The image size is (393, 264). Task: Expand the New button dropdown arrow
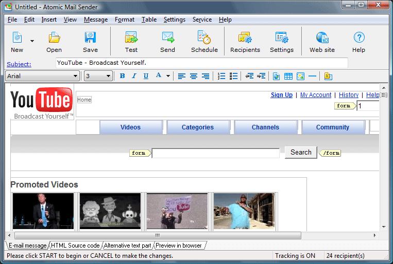click(x=32, y=41)
